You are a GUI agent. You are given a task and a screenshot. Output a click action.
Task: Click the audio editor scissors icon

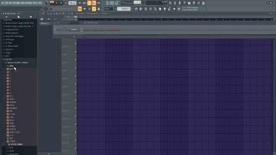(175, 3)
